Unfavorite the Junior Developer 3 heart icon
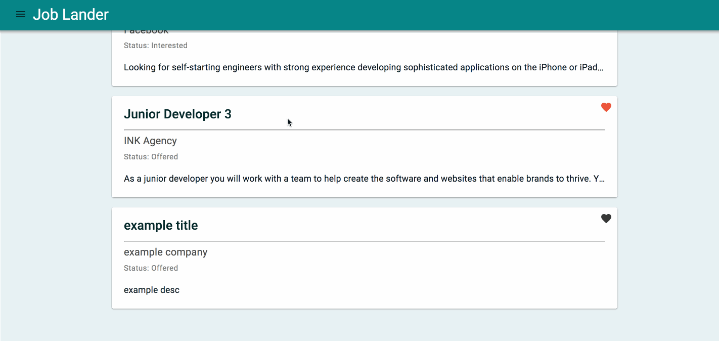This screenshot has width=719, height=341. coord(606,107)
